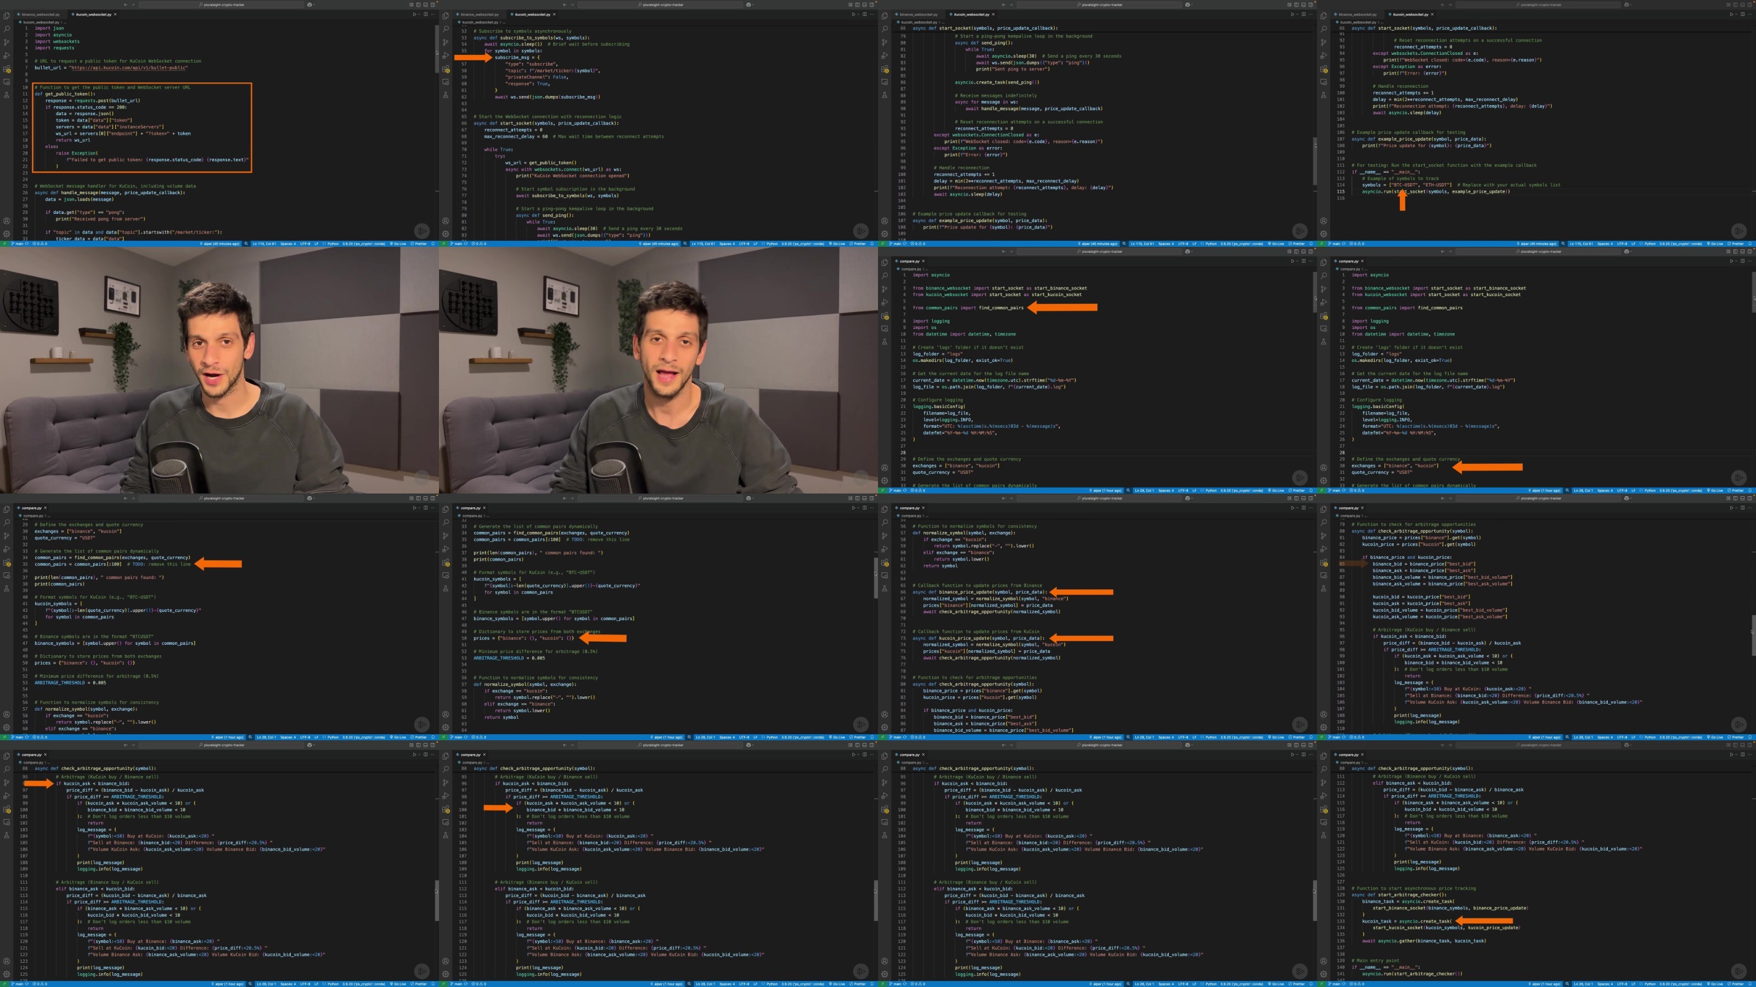This screenshot has height=987, width=1756.
Task: Open Explorer view in the 'import json' frame
Action: point(6,16)
